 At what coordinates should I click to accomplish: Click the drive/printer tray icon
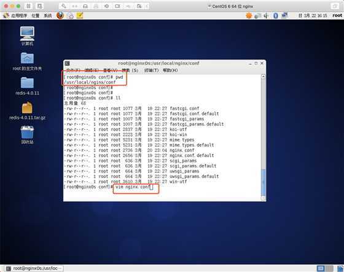point(258,15)
